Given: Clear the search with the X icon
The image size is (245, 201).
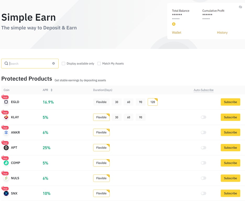Looking at the screenshot, I should pyautogui.click(x=53, y=63).
